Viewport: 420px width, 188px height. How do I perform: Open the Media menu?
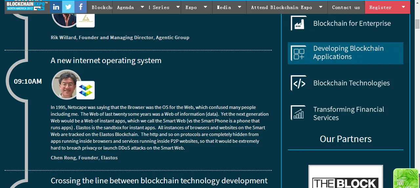coord(224,7)
